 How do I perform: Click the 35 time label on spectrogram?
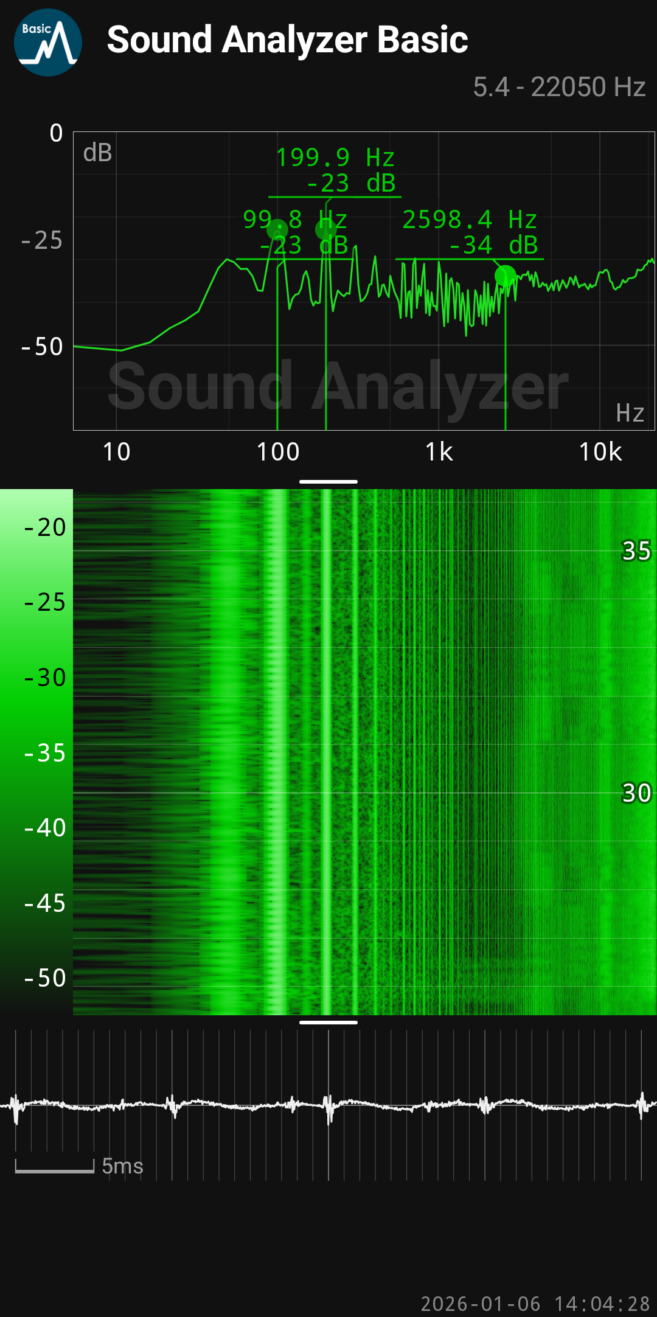(x=636, y=551)
